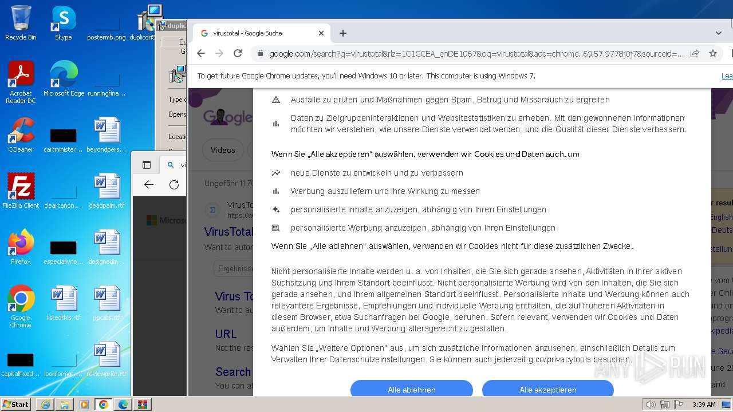Screen dimensions: 733x412
Task: Reload the Google search page in Chrome
Action: pos(238,53)
